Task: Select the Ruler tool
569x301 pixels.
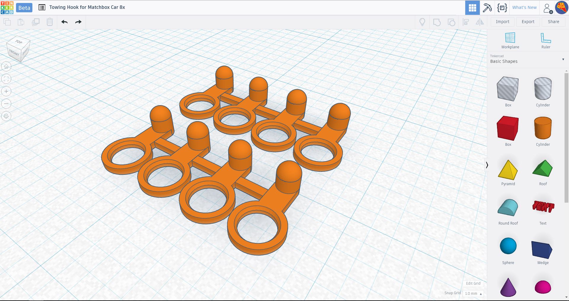Action: 546,41
